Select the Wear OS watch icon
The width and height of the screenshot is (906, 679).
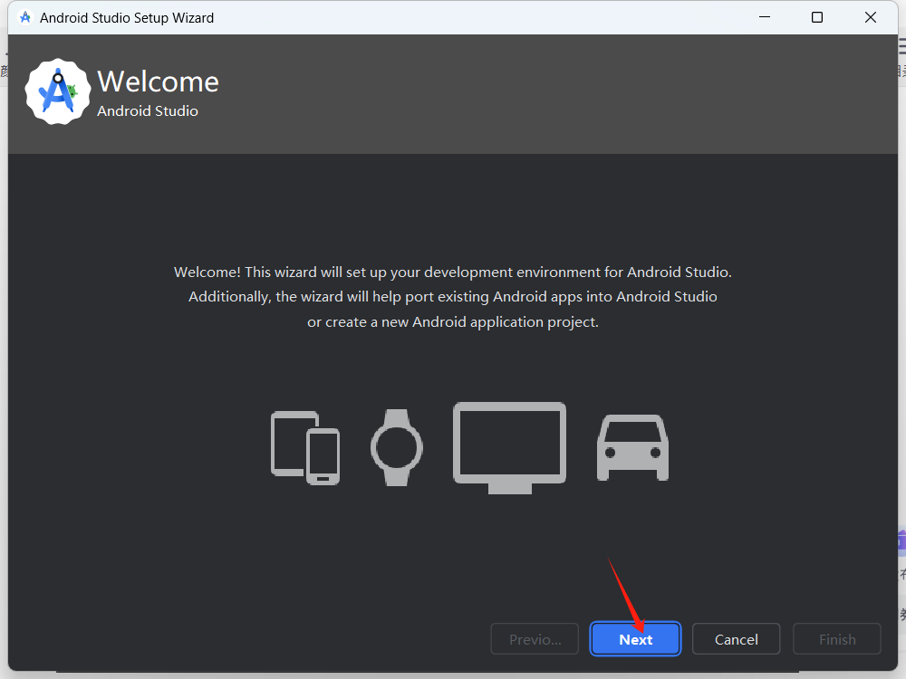[x=397, y=446]
